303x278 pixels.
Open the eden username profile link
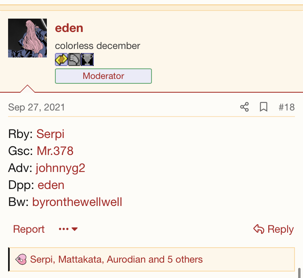[69, 28]
